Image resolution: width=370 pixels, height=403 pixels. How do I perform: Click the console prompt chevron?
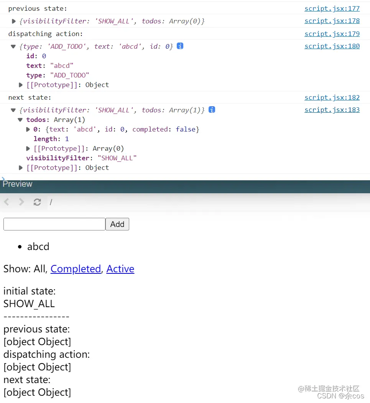3,178
